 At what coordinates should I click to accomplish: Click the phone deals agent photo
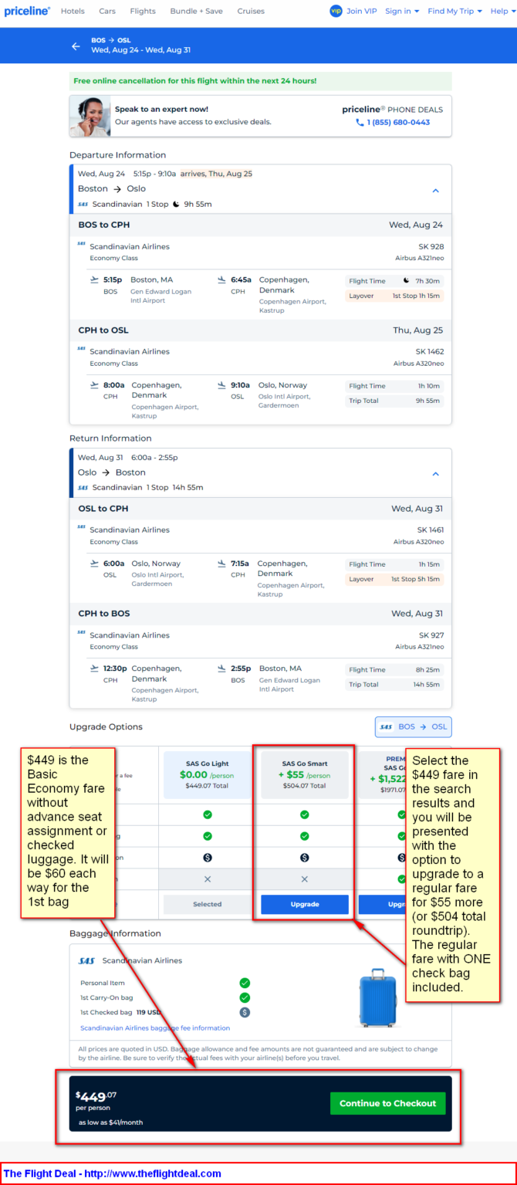coord(90,116)
